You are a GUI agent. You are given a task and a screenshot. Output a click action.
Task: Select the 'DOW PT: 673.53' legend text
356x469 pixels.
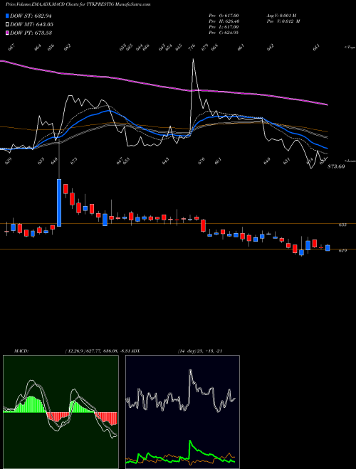click(31, 33)
